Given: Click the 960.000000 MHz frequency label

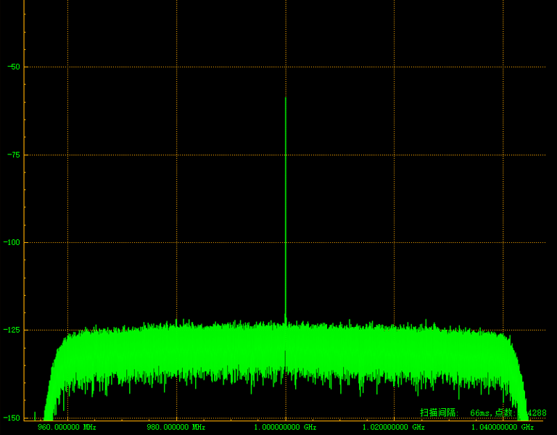Looking at the screenshot, I should click(x=67, y=427).
